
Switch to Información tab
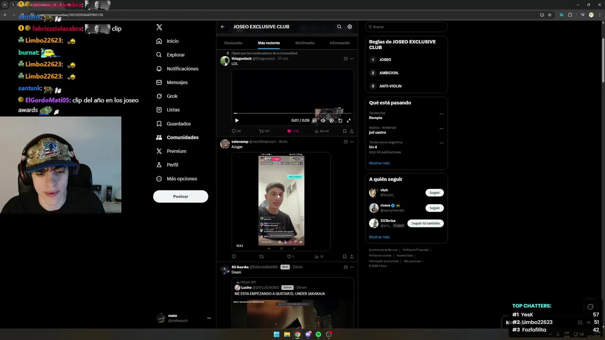pos(340,43)
